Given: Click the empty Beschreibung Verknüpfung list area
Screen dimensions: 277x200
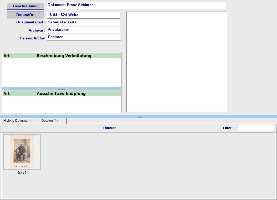Looking at the screenshot, I should pyautogui.click(x=62, y=72).
